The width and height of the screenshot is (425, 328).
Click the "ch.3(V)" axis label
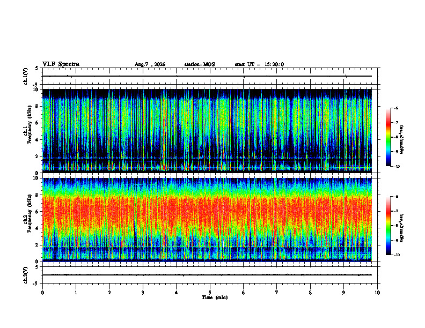point(26,275)
